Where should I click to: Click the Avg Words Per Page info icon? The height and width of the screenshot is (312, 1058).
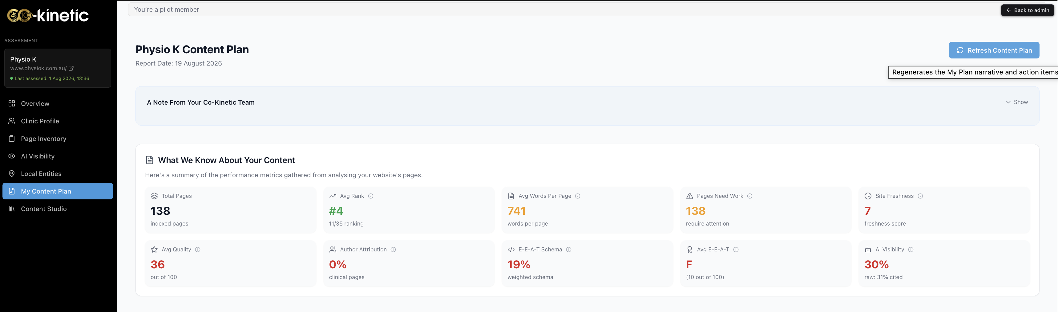tap(578, 196)
